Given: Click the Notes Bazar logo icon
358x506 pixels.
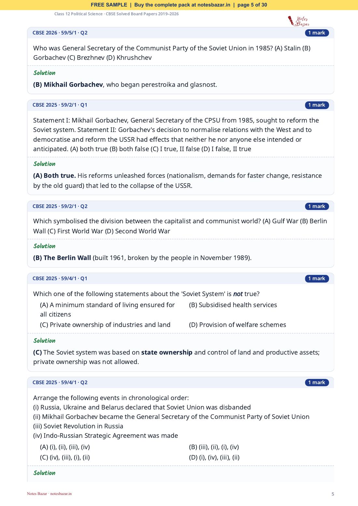Looking at the screenshot, I should 298,21.
